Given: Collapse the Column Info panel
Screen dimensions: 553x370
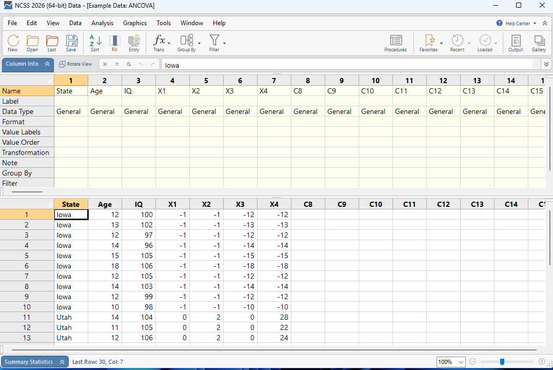Looking at the screenshot, I should point(47,64).
